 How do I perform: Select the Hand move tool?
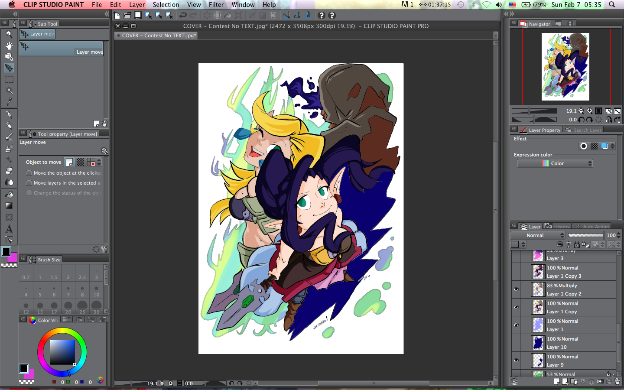pyautogui.click(x=9, y=45)
